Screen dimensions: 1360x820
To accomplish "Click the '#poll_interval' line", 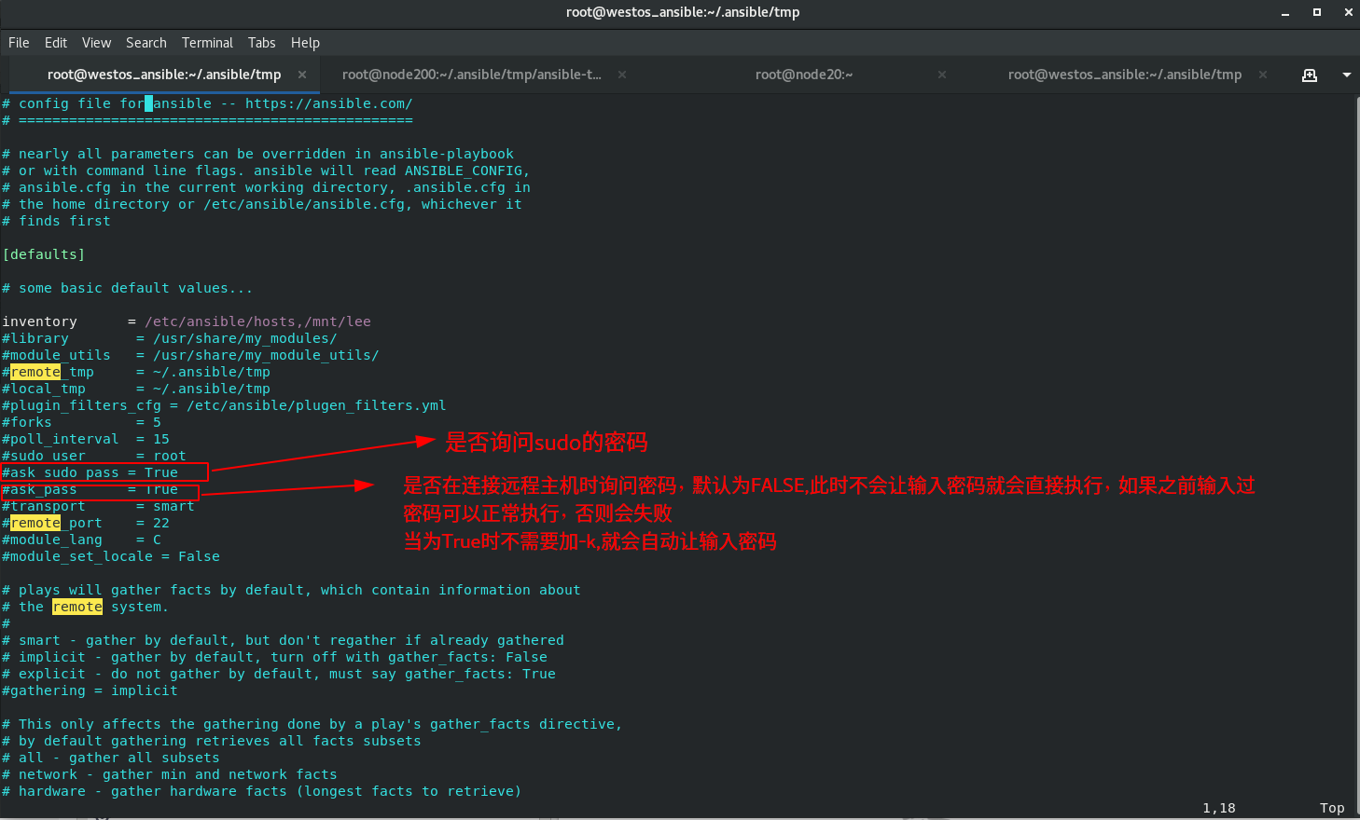I will click(86, 439).
